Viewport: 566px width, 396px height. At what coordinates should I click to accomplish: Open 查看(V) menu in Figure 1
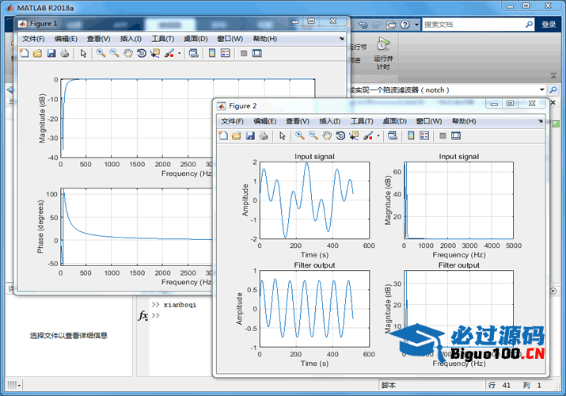pyautogui.click(x=98, y=39)
